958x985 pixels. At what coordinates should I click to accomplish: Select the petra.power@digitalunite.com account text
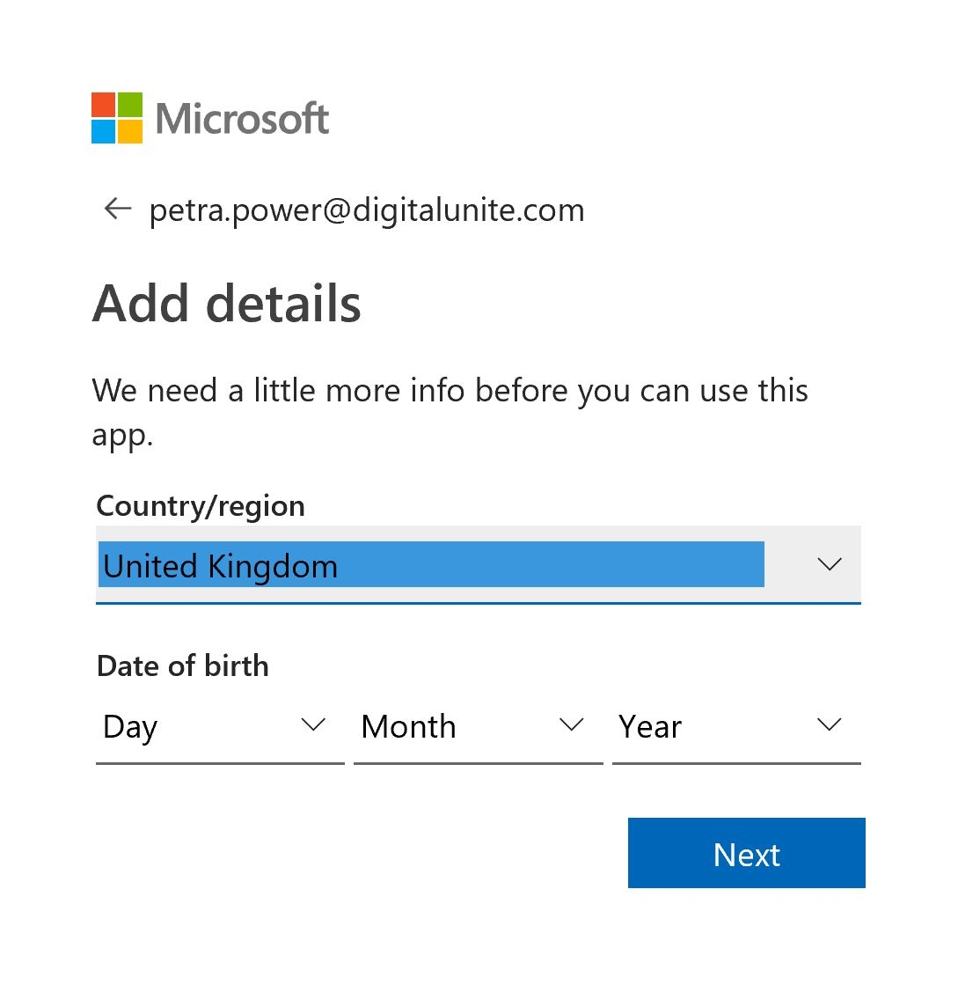point(367,210)
